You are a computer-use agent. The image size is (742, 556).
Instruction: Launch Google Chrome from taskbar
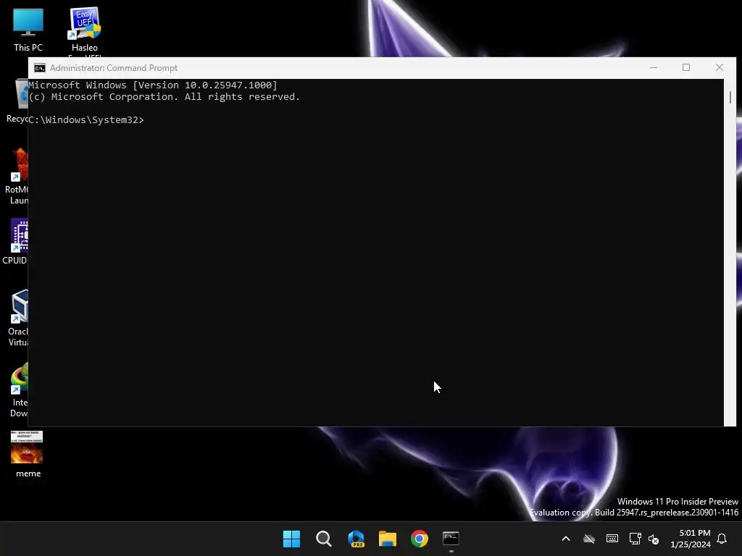(420, 539)
